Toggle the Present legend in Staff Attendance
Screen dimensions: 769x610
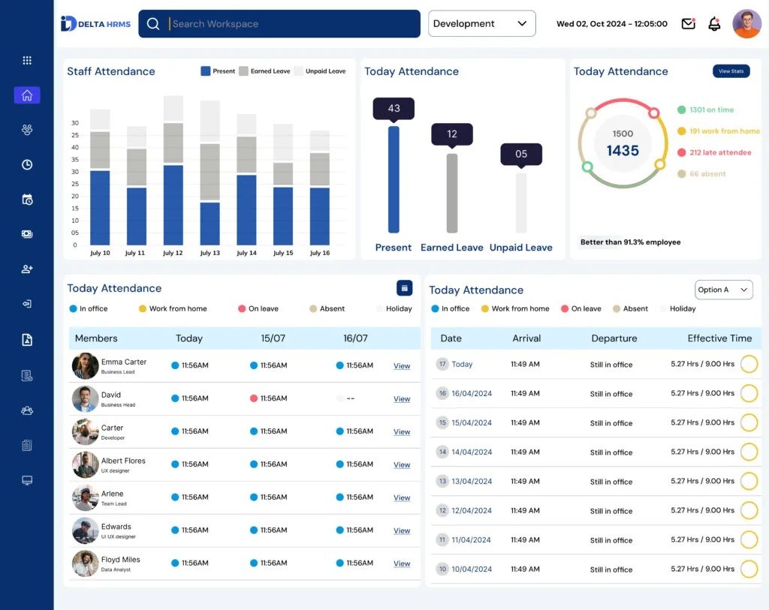tap(218, 71)
